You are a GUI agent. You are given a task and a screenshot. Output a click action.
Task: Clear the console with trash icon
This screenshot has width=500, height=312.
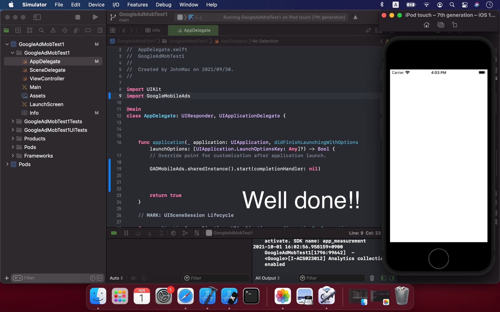click(x=372, y=278)
